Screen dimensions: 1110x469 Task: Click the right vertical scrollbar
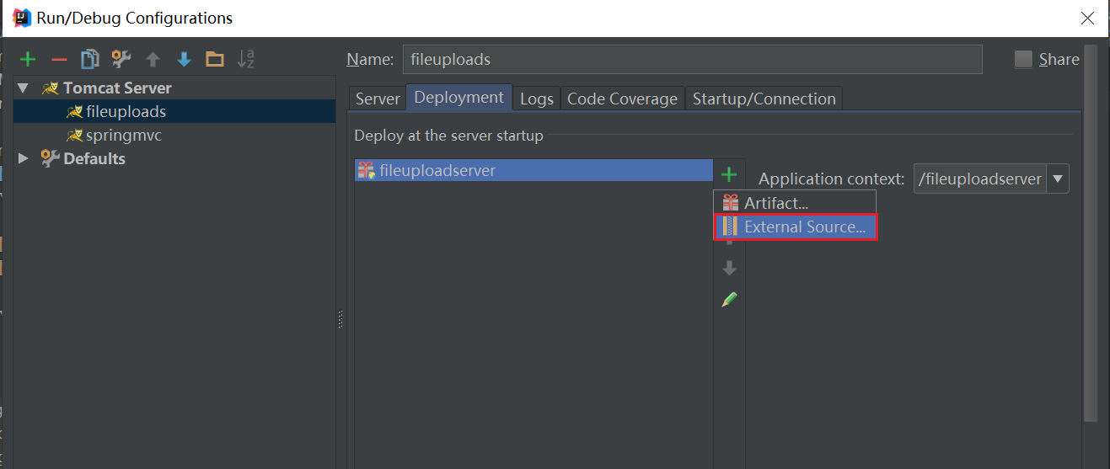pos(1089,232)
